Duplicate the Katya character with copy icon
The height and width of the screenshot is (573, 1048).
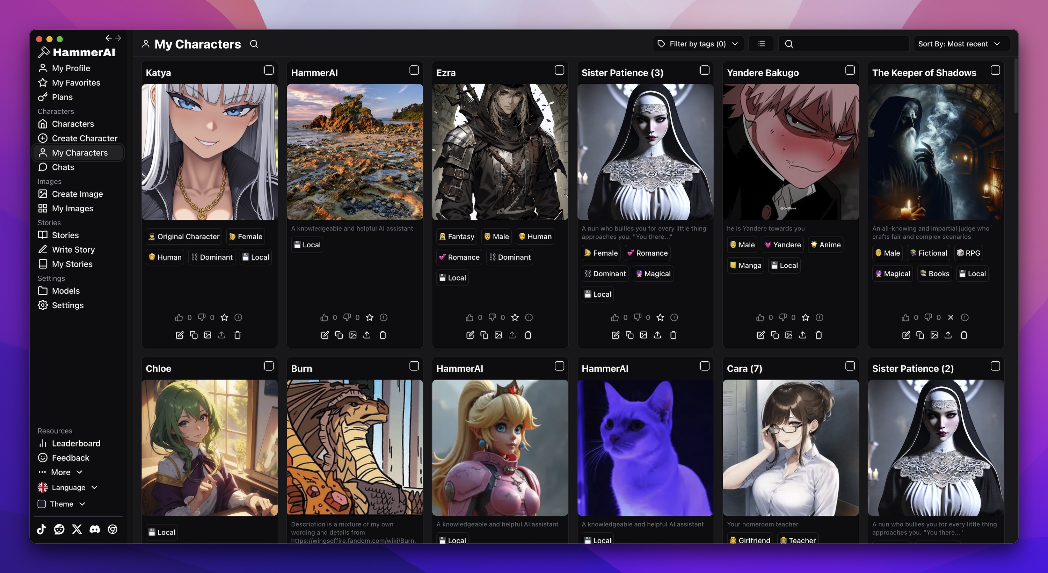[194, 335]
